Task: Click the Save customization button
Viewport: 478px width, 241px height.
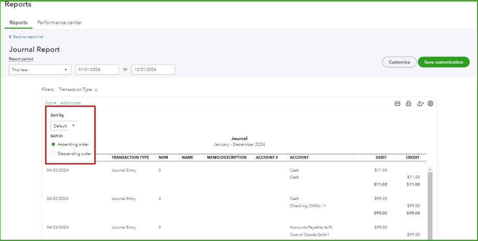Action: tap(444, 62)
